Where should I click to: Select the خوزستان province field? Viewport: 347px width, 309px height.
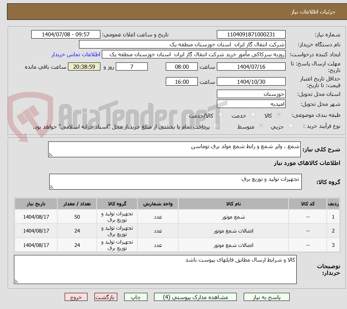251,94
